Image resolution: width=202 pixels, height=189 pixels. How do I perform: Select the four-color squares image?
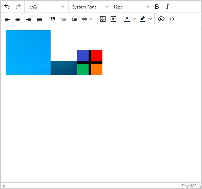coord(90,62)
